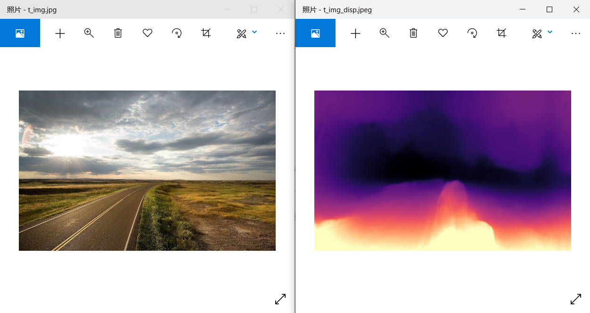Crop t_img_disp.jpeg
Screen dimensions: 590x313
[x=501, y=33]
